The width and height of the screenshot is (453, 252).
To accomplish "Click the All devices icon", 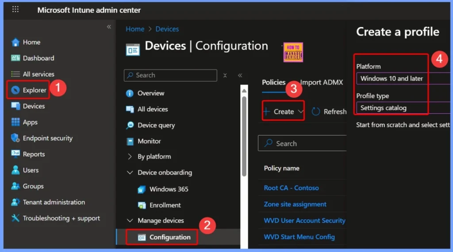I will [x=130, y=109].
